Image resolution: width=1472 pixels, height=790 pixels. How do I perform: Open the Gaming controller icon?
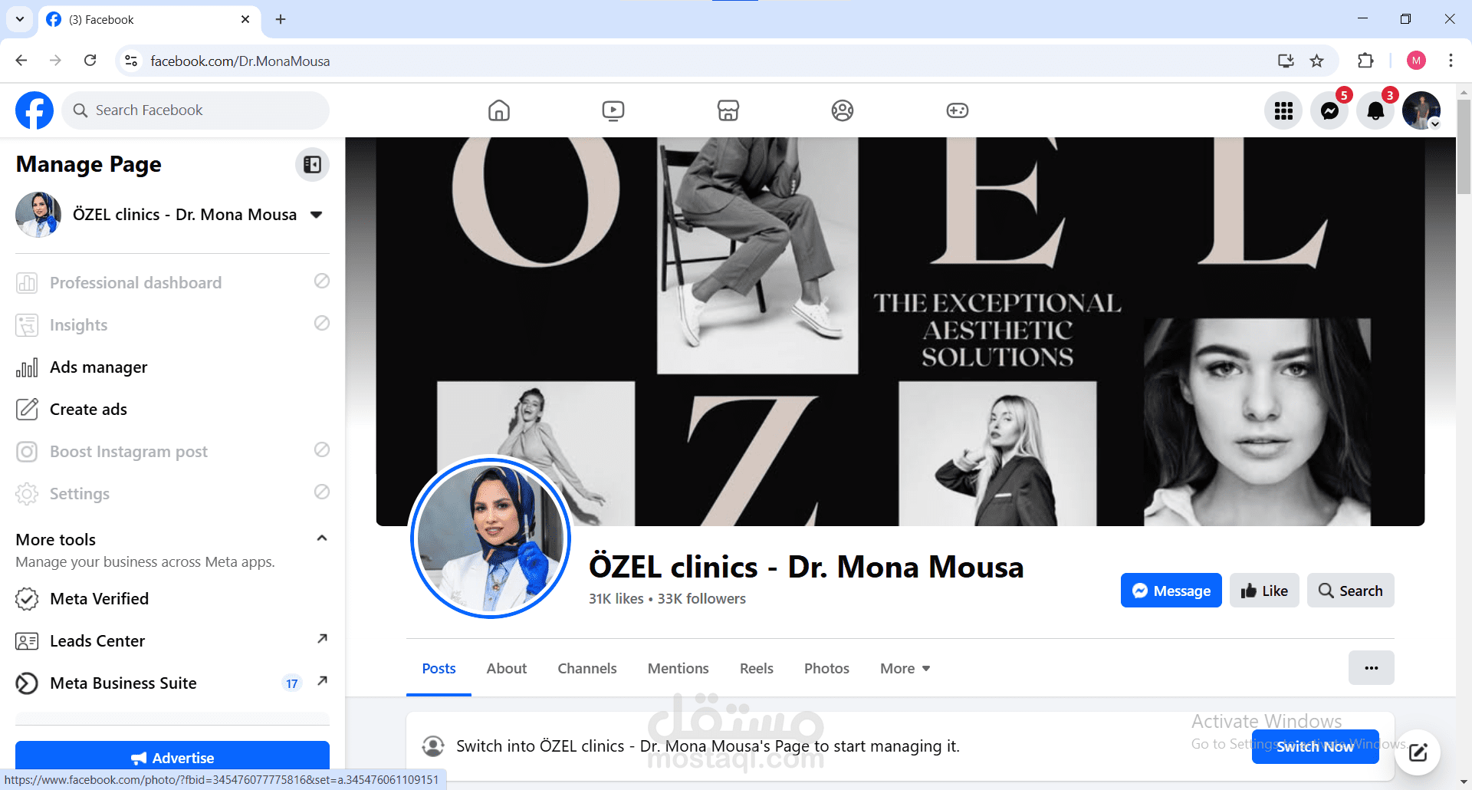tap(957, 110)
